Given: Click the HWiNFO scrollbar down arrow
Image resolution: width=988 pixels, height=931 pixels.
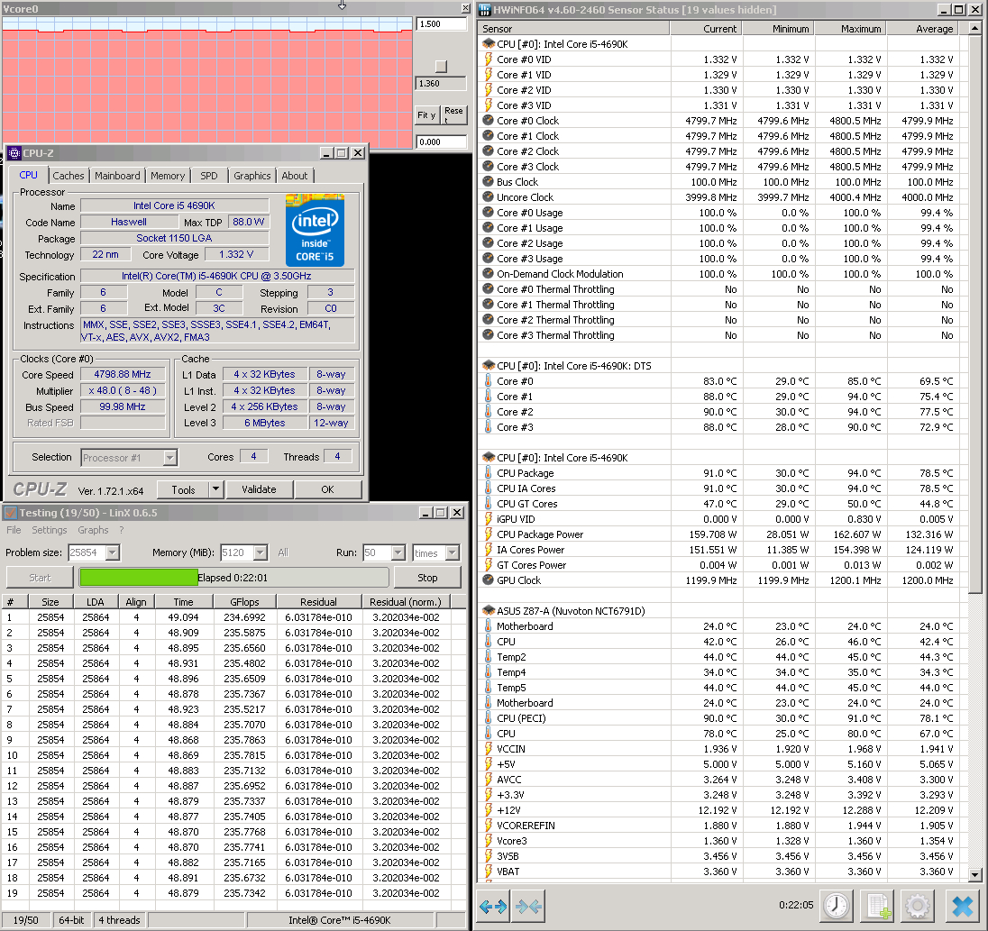Looking at the screenshot, I should coord(974,874).
